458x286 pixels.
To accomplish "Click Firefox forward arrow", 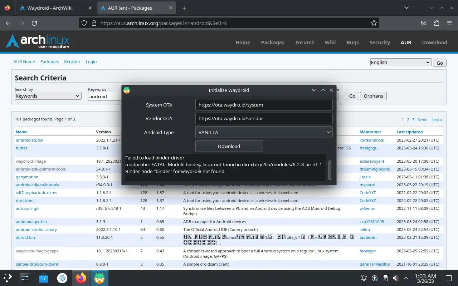I will (21, 23).
